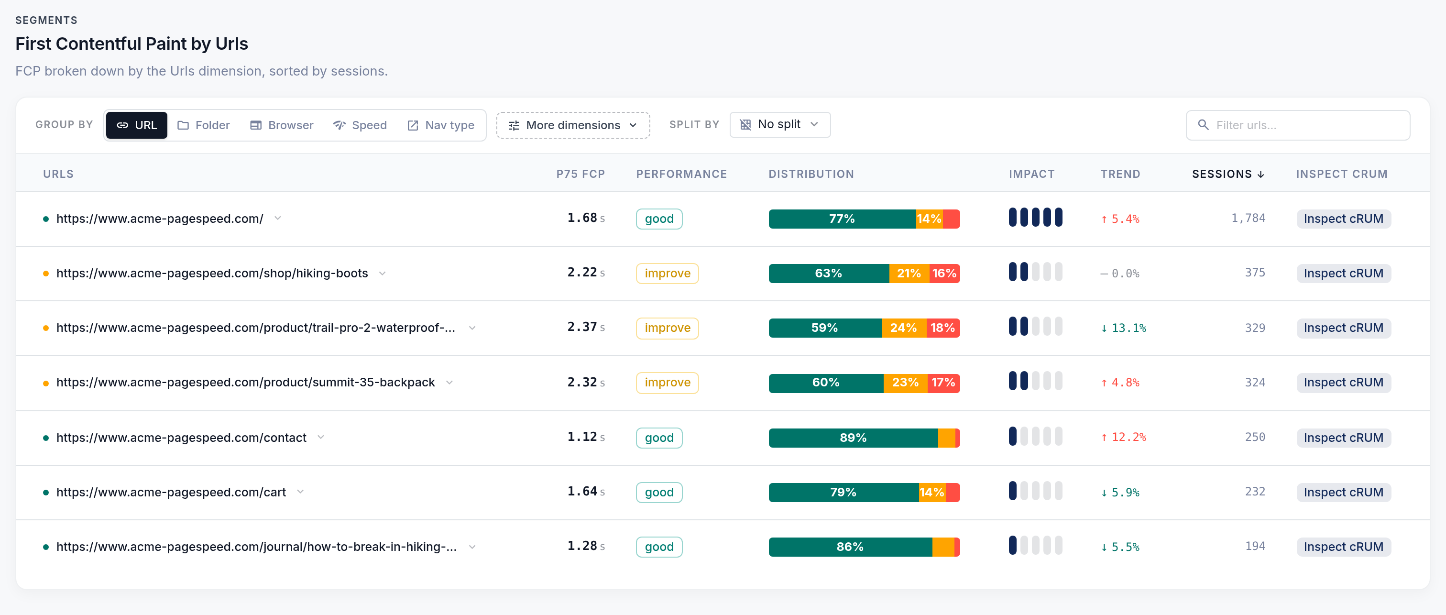Viewport: 1446px width, 615px height.
Task: Click the up 12.2% trend value
Action: (1123, 437)
